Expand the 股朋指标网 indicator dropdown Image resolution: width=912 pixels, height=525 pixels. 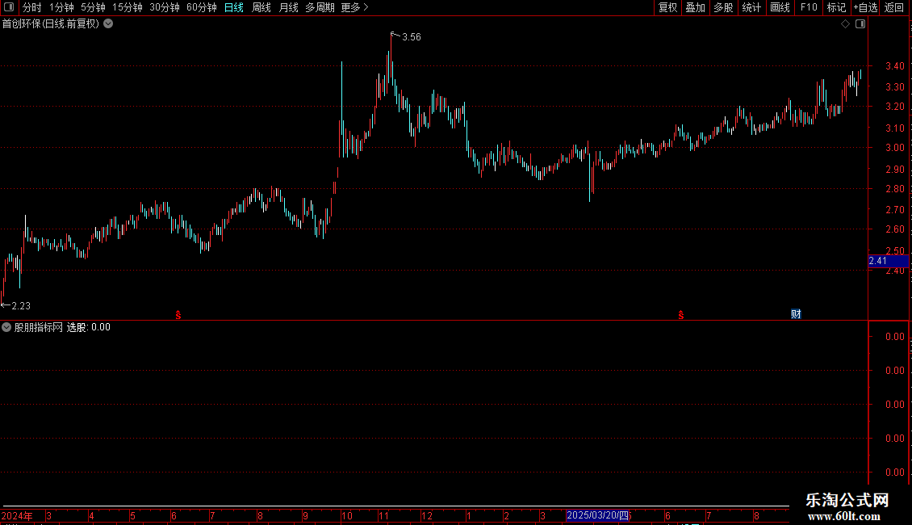click(x=6, y=327)
